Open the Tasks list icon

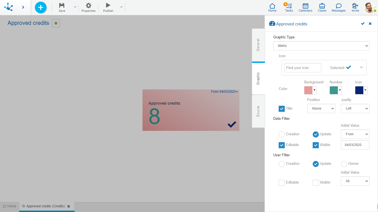[x=289, y=6]
